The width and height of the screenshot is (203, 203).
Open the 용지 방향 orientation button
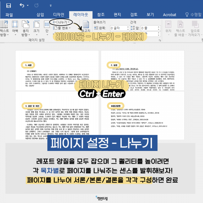[x=26, y=28]
